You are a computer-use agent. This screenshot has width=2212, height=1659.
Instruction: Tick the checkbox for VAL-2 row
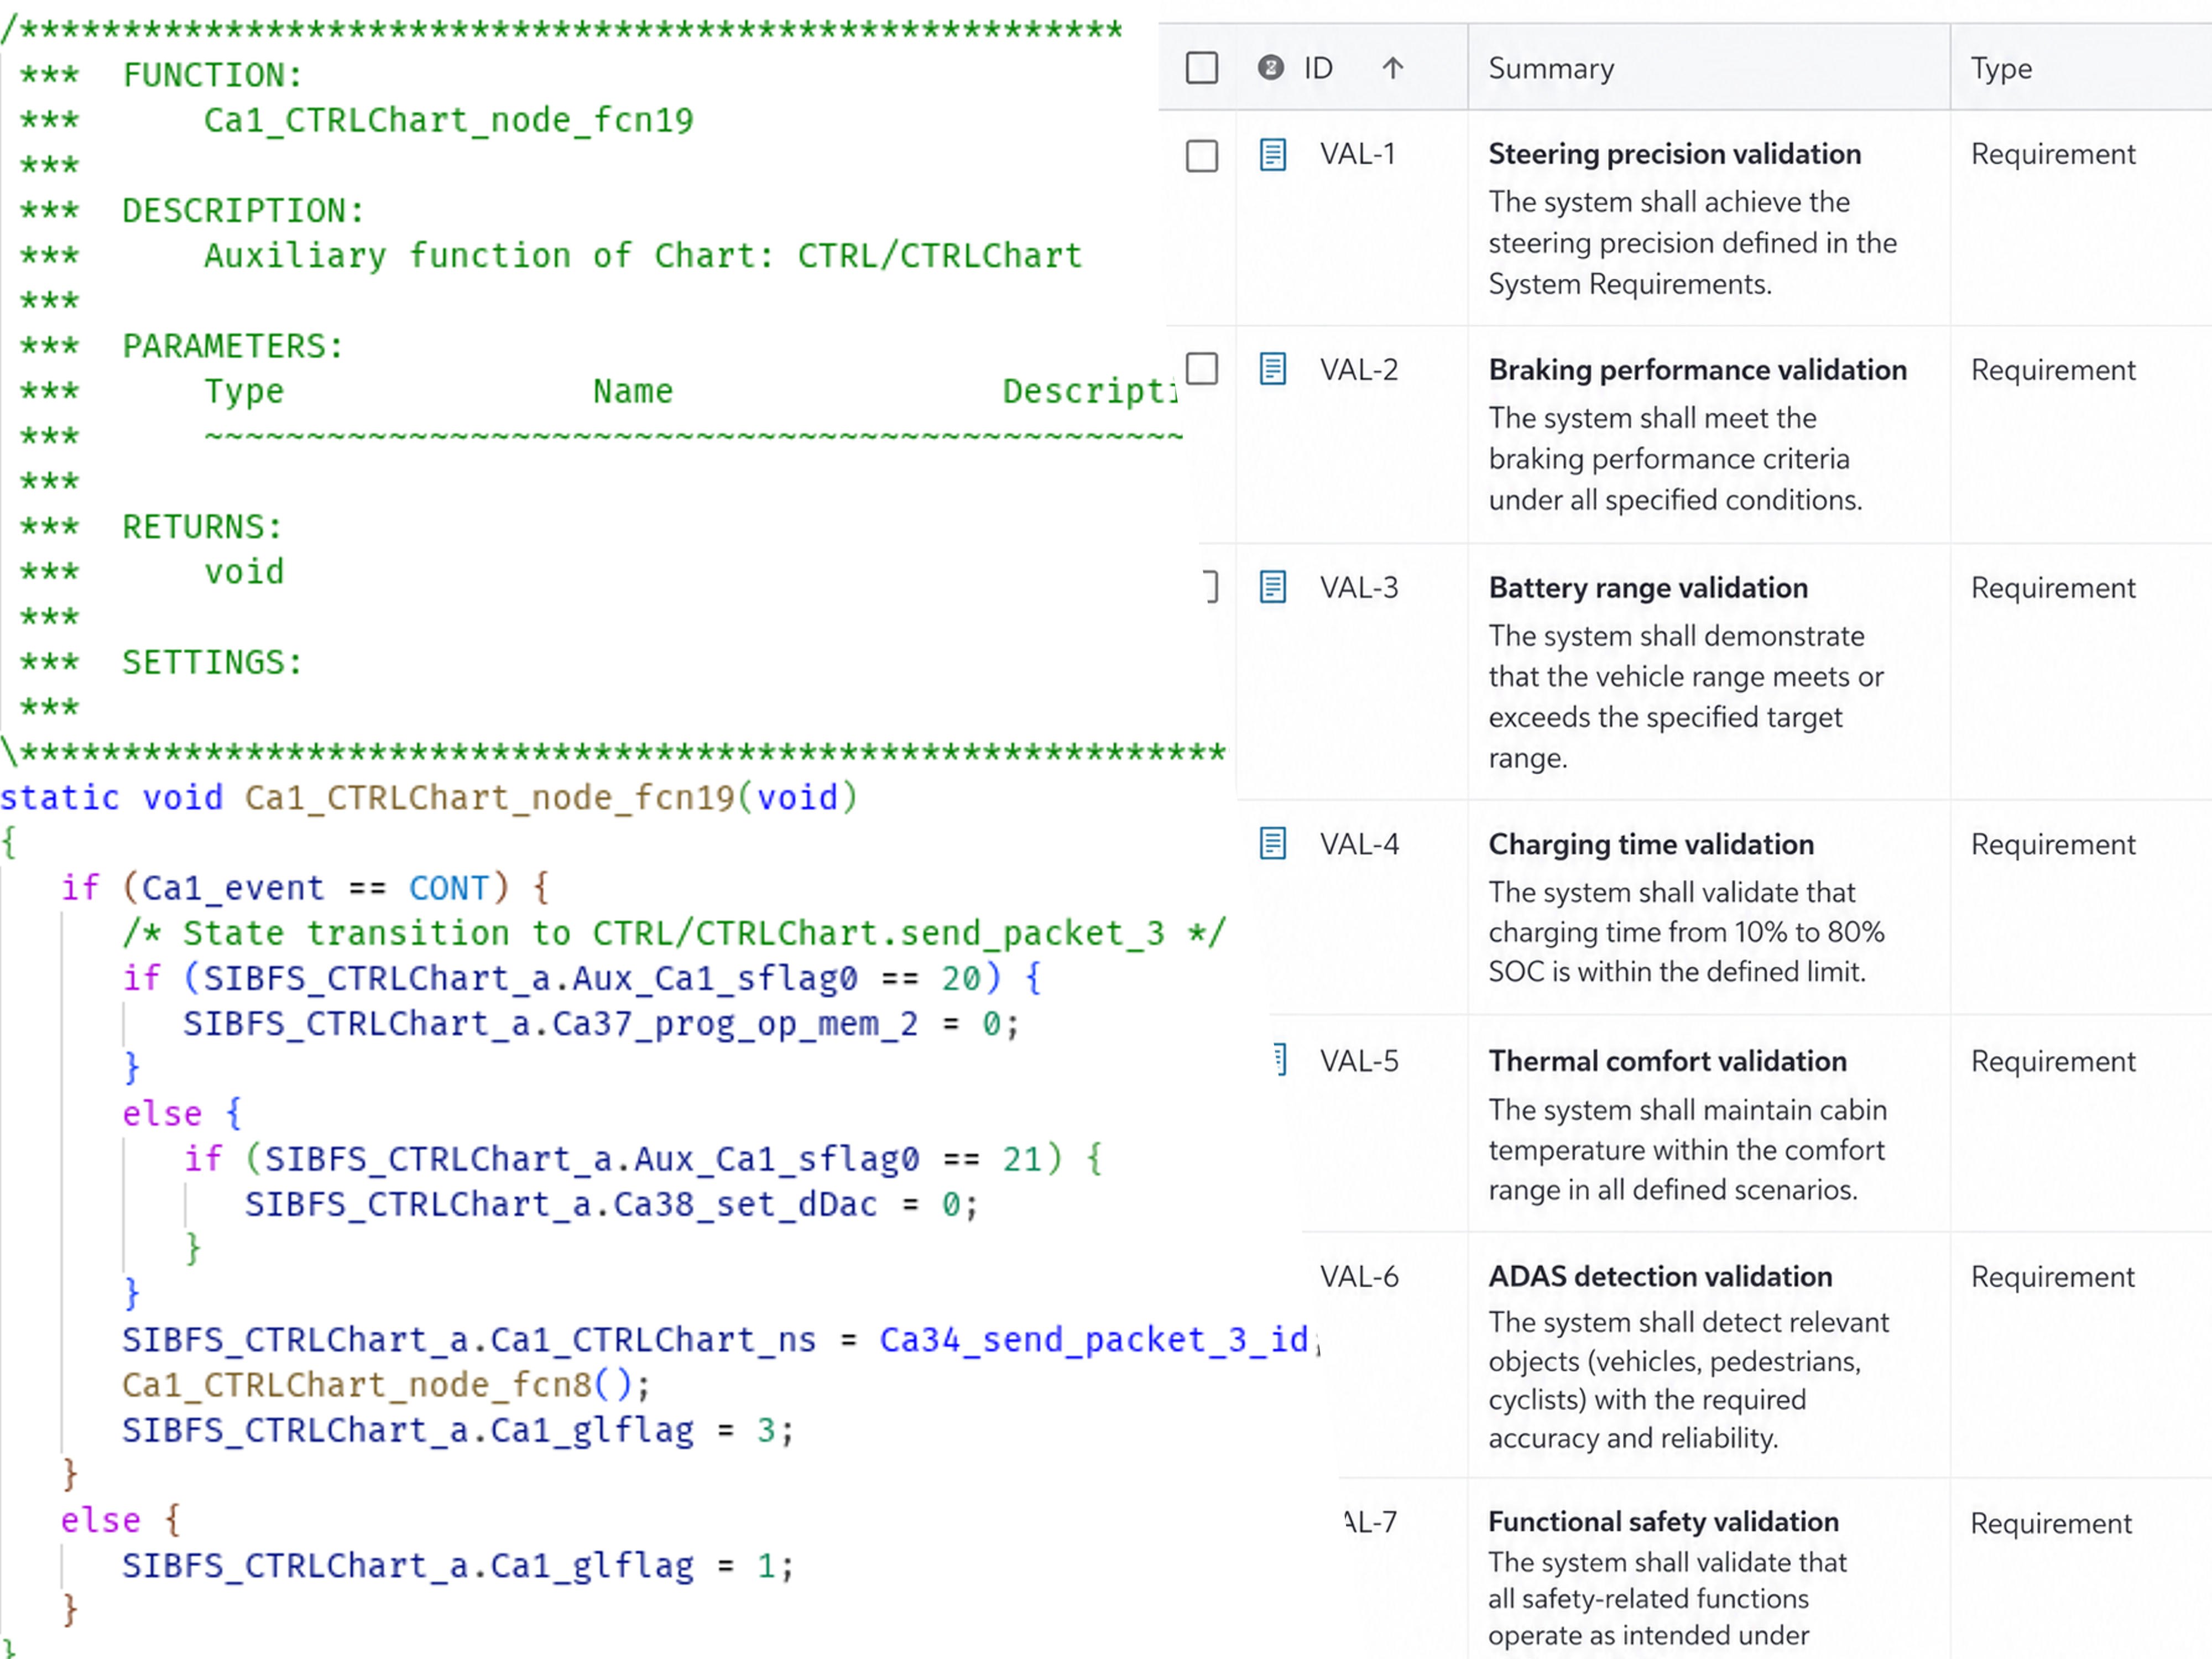click(x=1201, y=368)
